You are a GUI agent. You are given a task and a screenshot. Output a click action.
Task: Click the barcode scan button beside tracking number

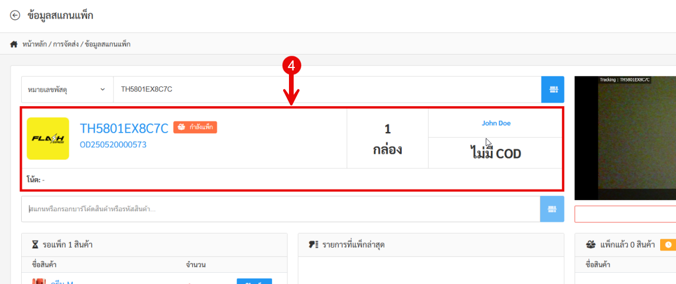pyautogui.click(x=553, y=89)
